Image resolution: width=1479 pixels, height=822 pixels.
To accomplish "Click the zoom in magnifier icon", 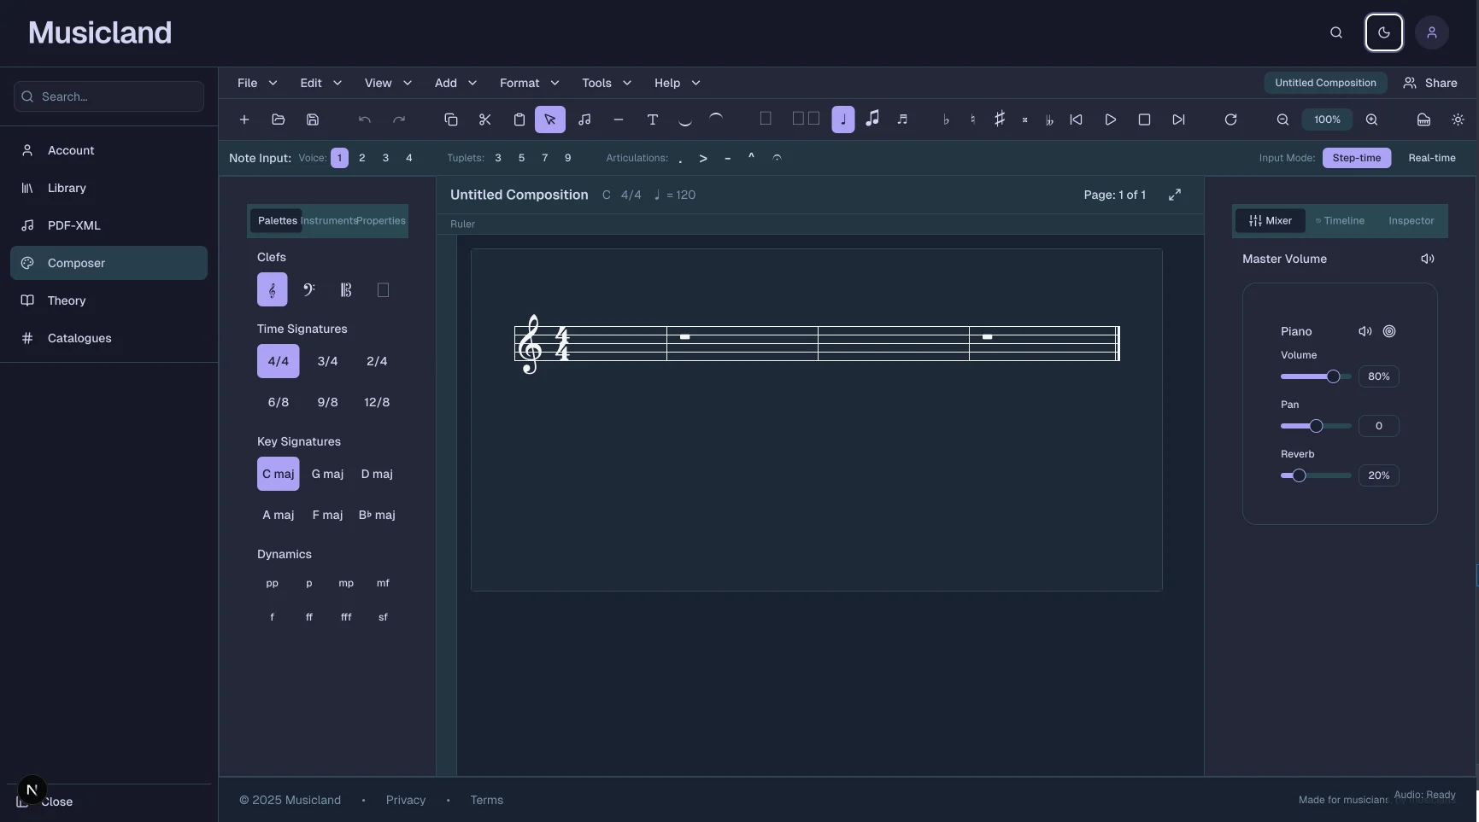I will (1371, 120).
